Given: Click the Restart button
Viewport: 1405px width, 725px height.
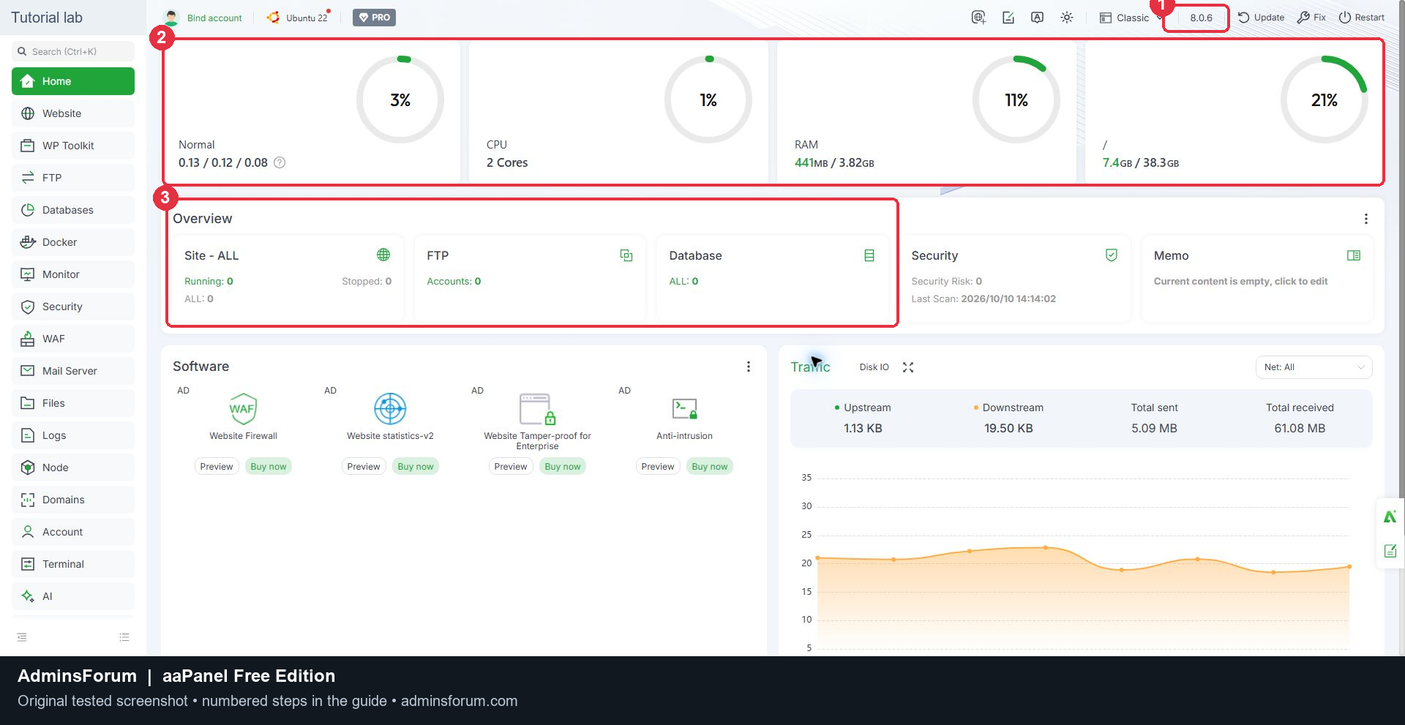Looking at the screenshot, I should pyautogui.click(x=1361, y=18).
